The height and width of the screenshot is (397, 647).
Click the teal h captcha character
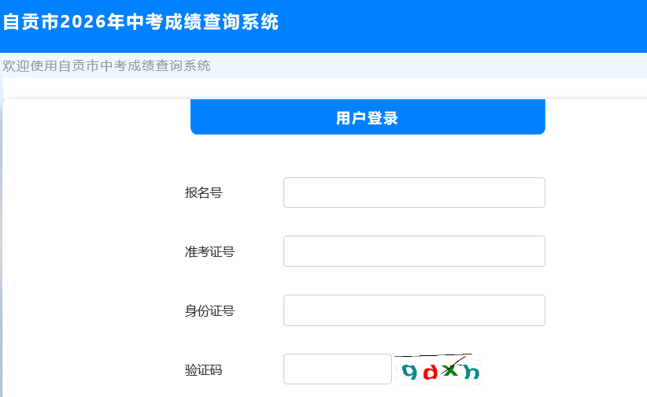point(471,372)
